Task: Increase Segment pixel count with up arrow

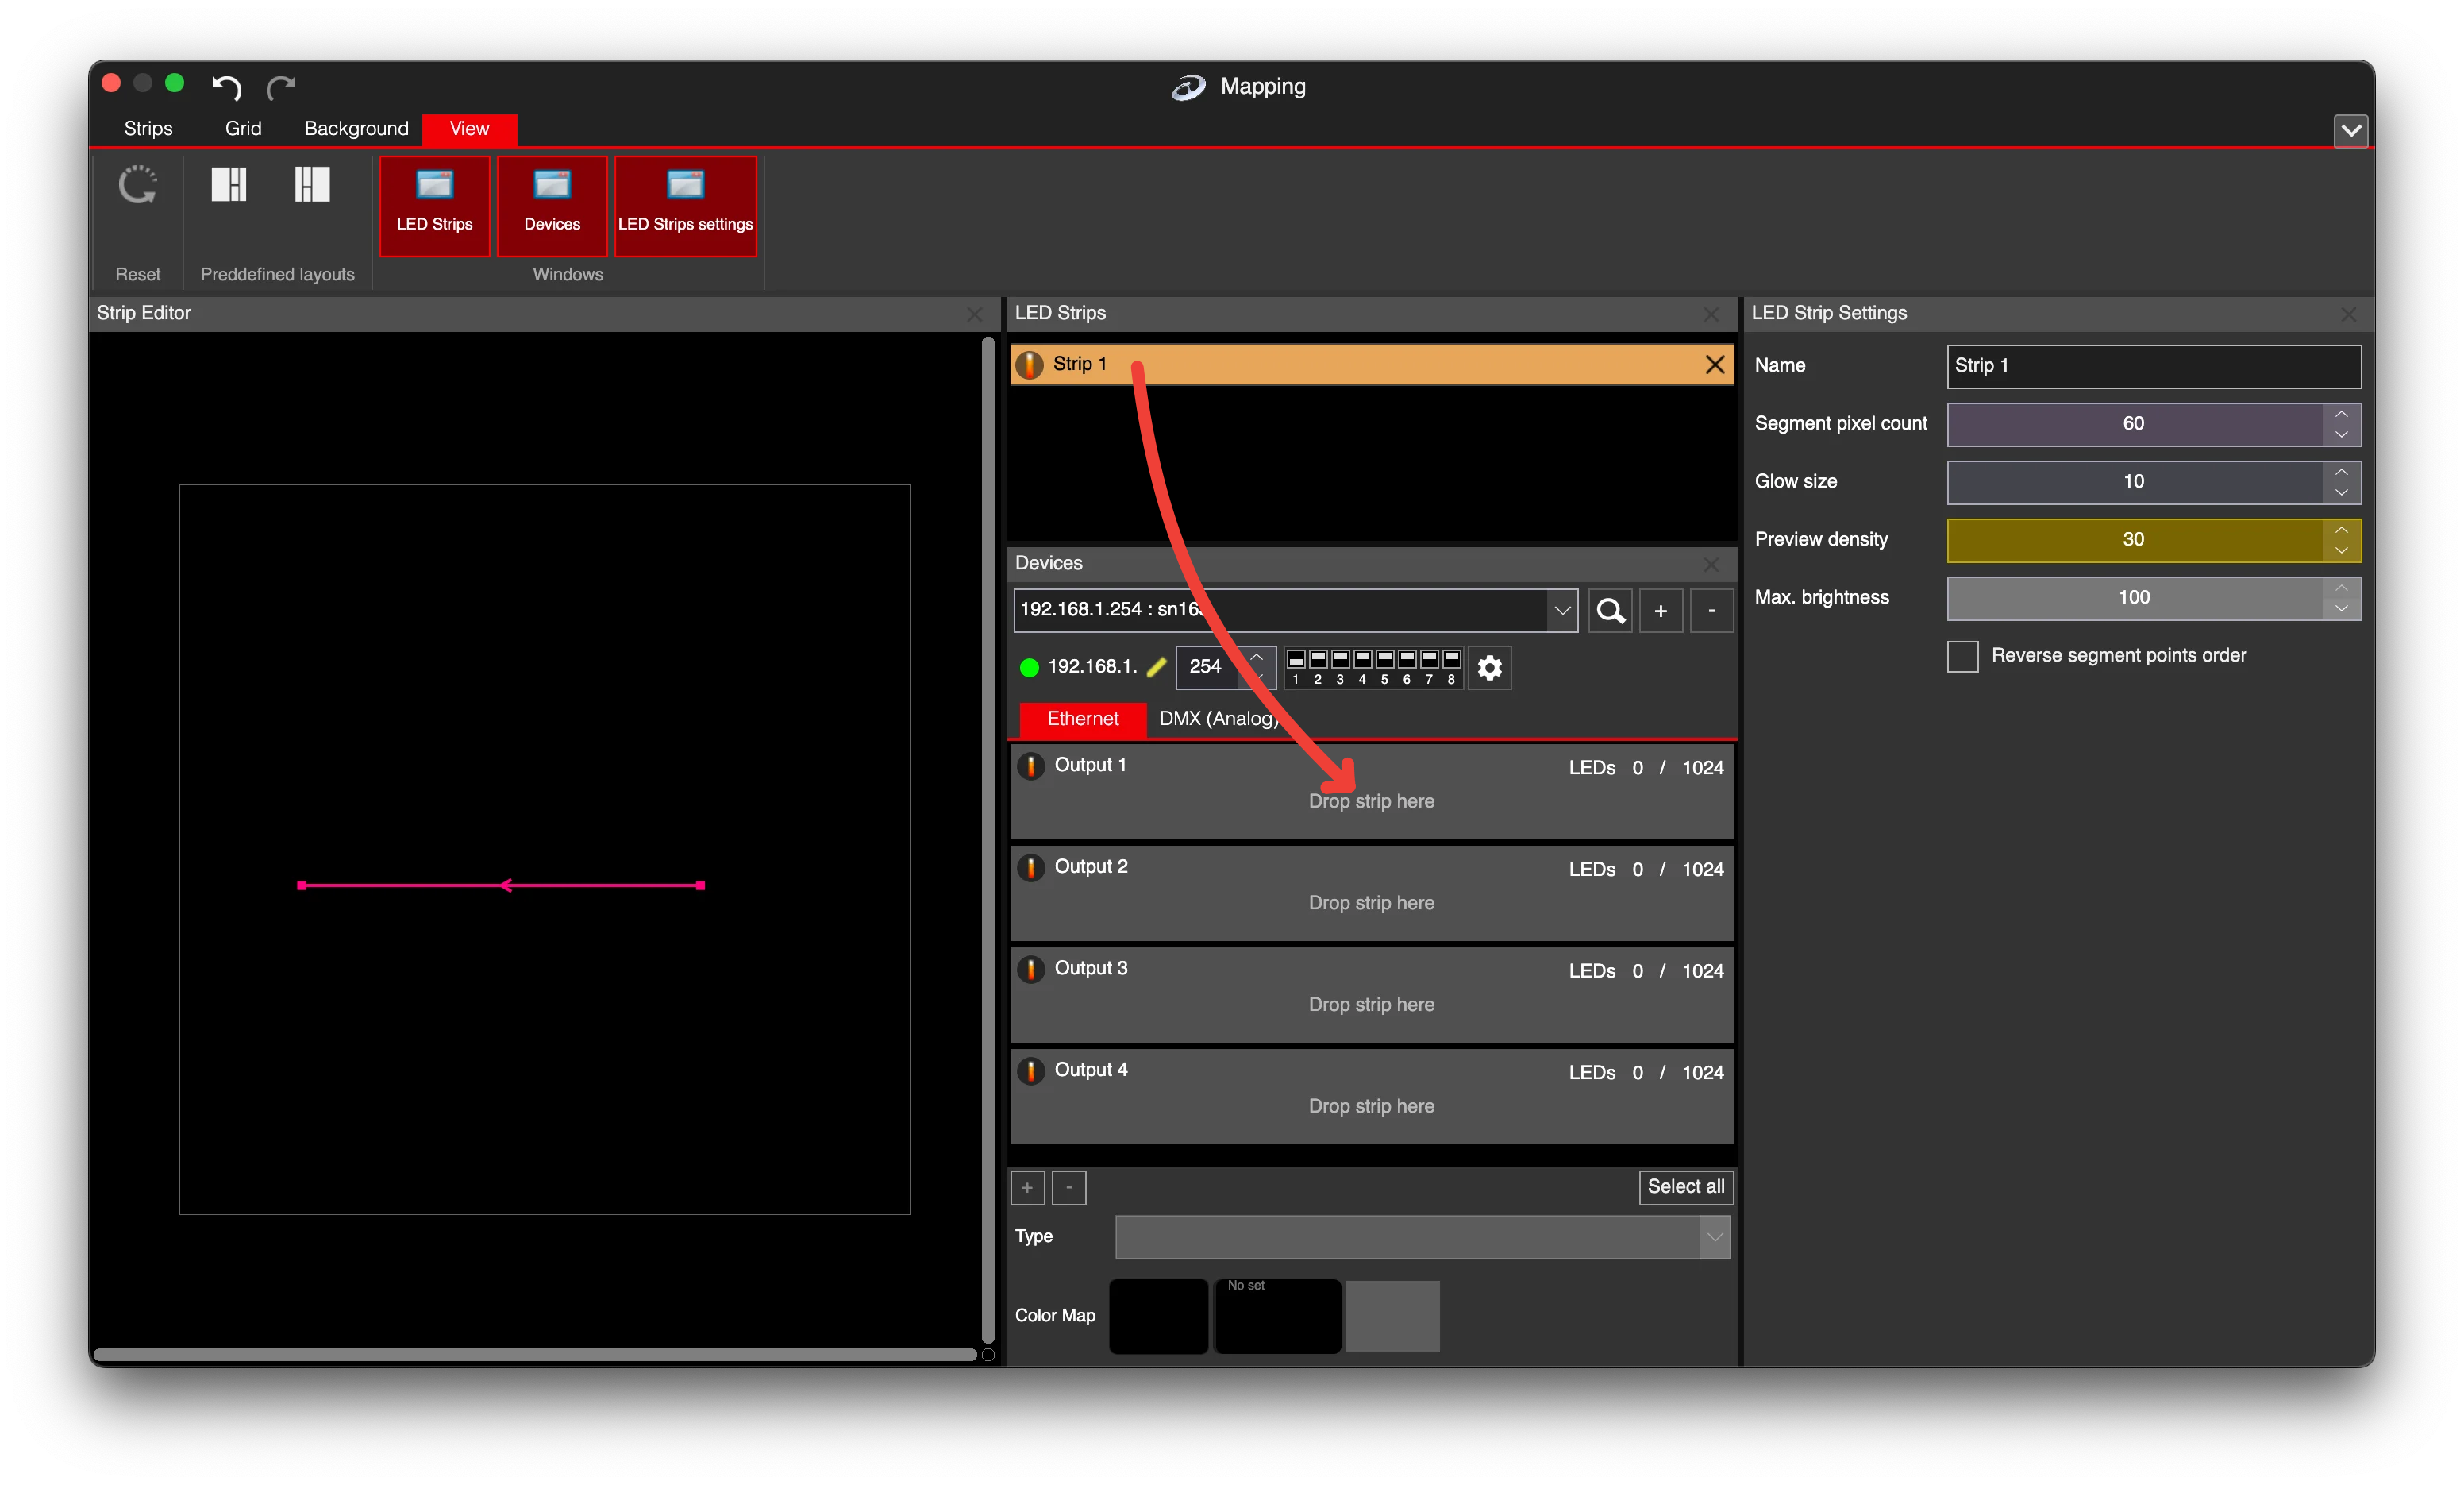Action: coord(2341,415)
